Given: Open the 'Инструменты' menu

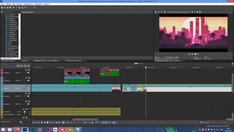Looking at the screenshot, I should point(28,4).
